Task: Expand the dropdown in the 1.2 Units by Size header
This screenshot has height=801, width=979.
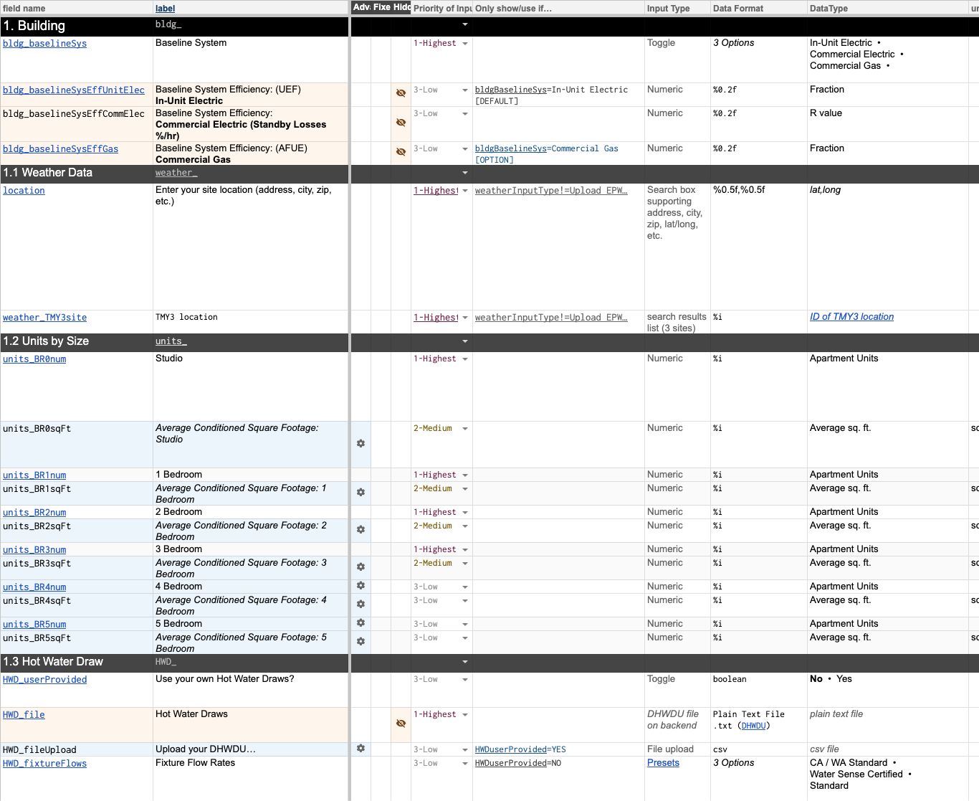Action: pyautogui.click(x=464, y=341)
